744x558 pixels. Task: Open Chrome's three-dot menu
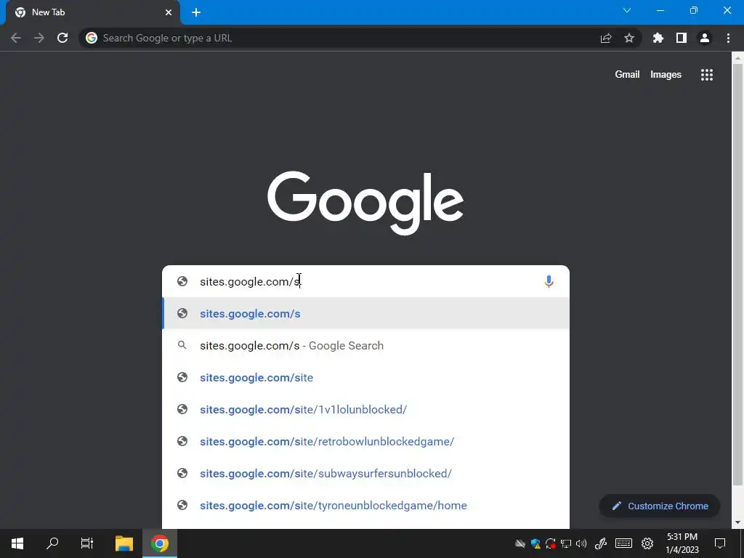(728, 38)
